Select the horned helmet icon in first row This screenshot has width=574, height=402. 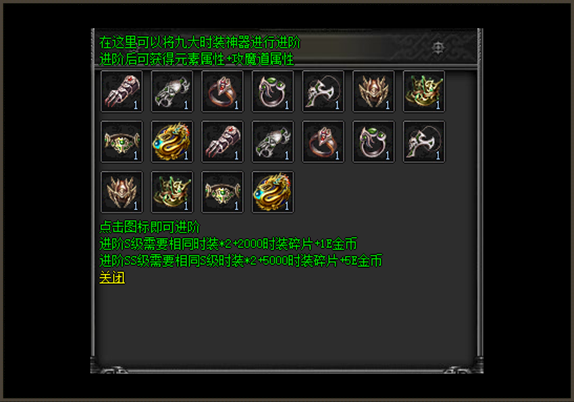pos(373,91)
